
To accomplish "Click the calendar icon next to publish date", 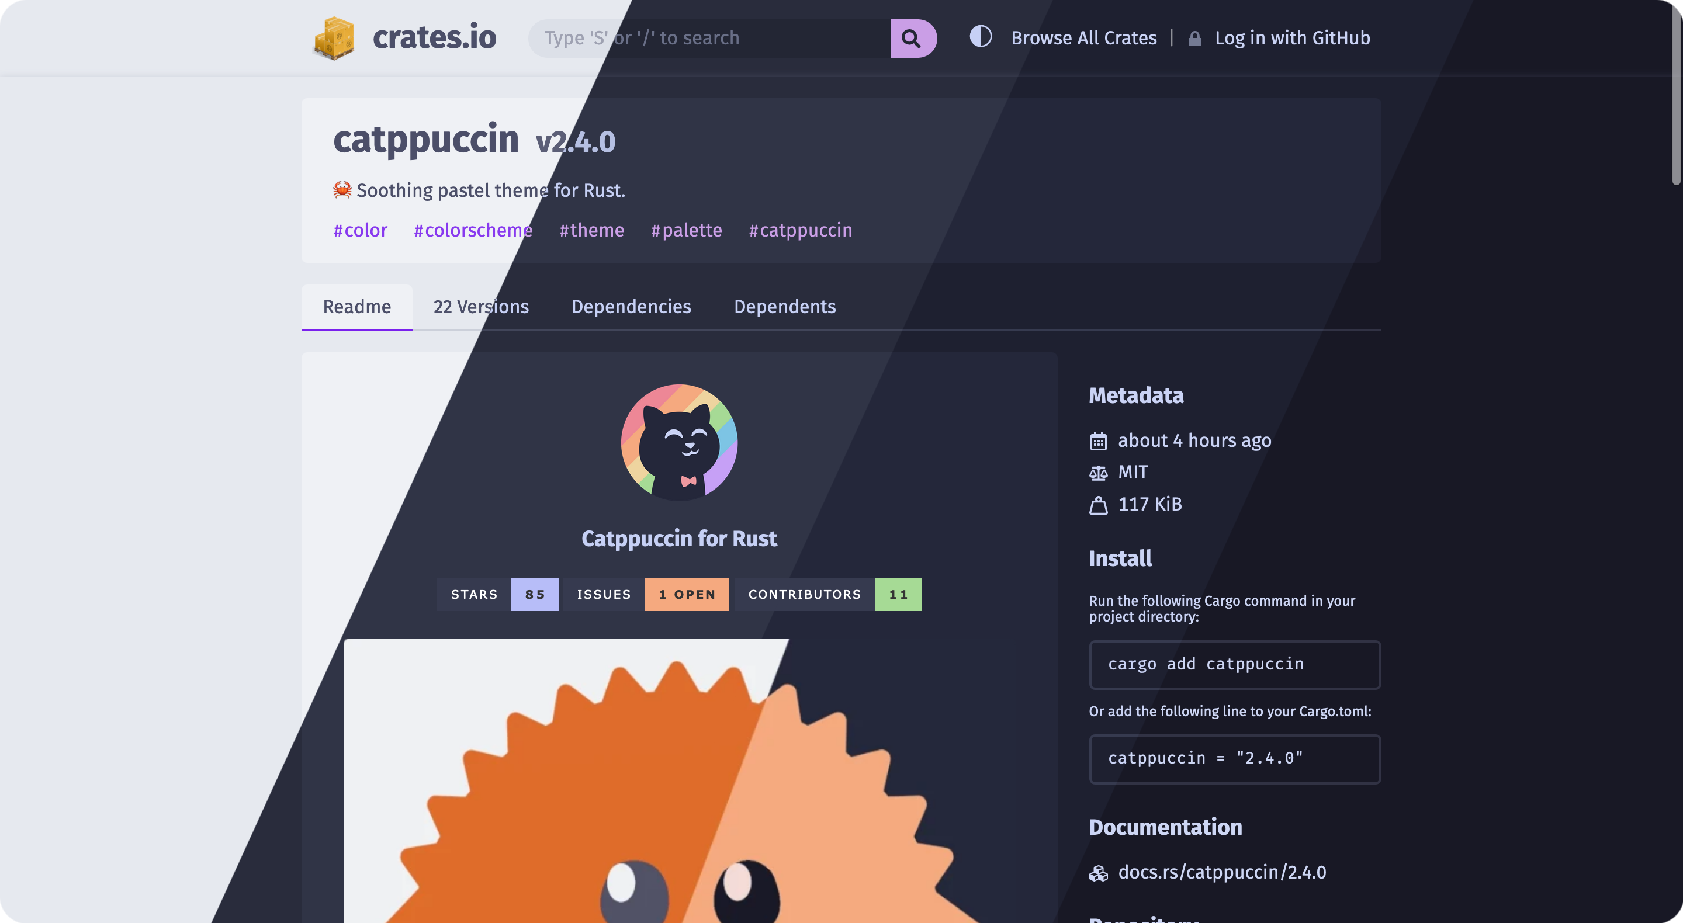I will [1098, 441].
